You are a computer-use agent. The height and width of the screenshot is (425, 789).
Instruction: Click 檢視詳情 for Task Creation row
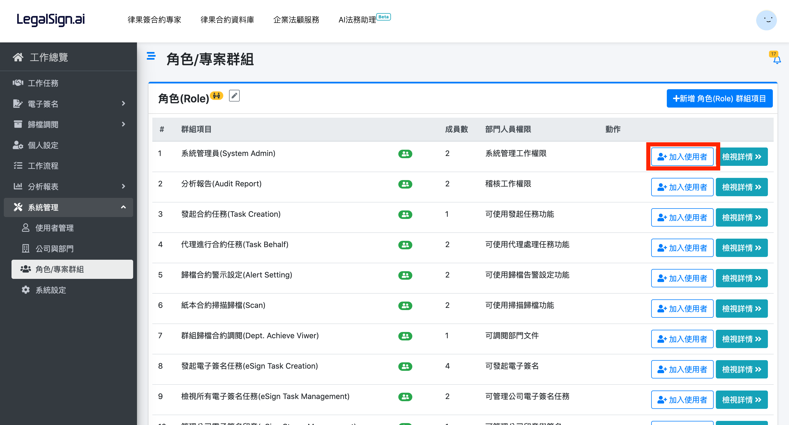pyautogui.click(x=742, y=218)
